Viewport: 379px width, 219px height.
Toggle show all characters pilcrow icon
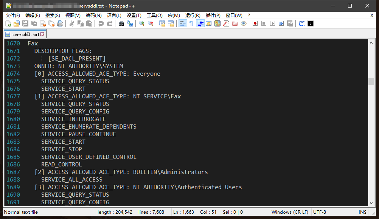click(191, 23)
